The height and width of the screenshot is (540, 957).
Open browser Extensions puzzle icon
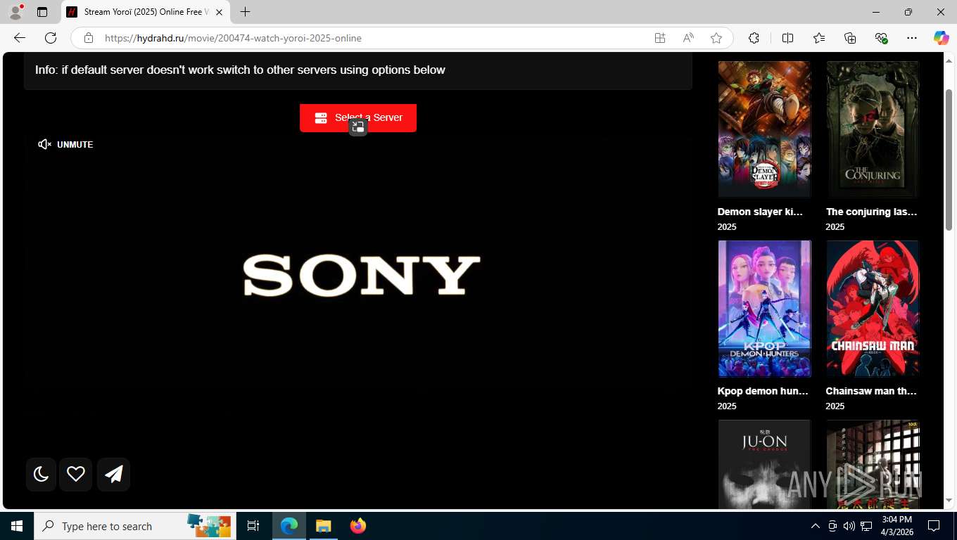(754, 38)
